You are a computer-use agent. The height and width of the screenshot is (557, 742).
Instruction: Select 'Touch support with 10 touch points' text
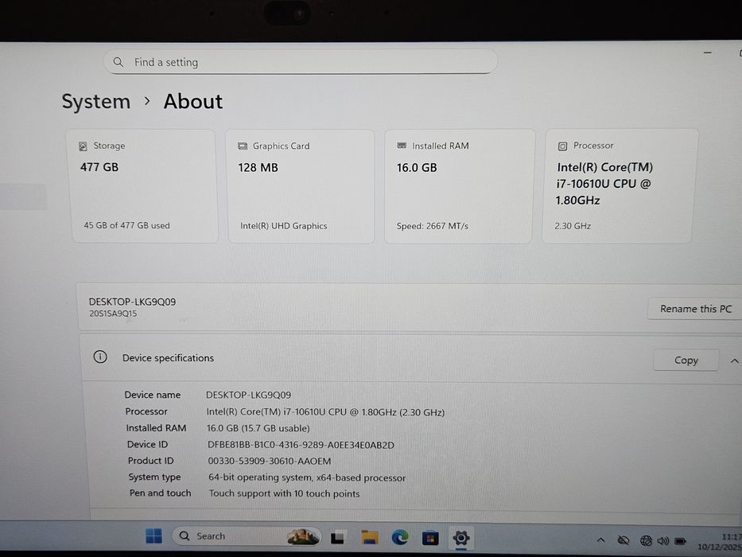[285, 493]
